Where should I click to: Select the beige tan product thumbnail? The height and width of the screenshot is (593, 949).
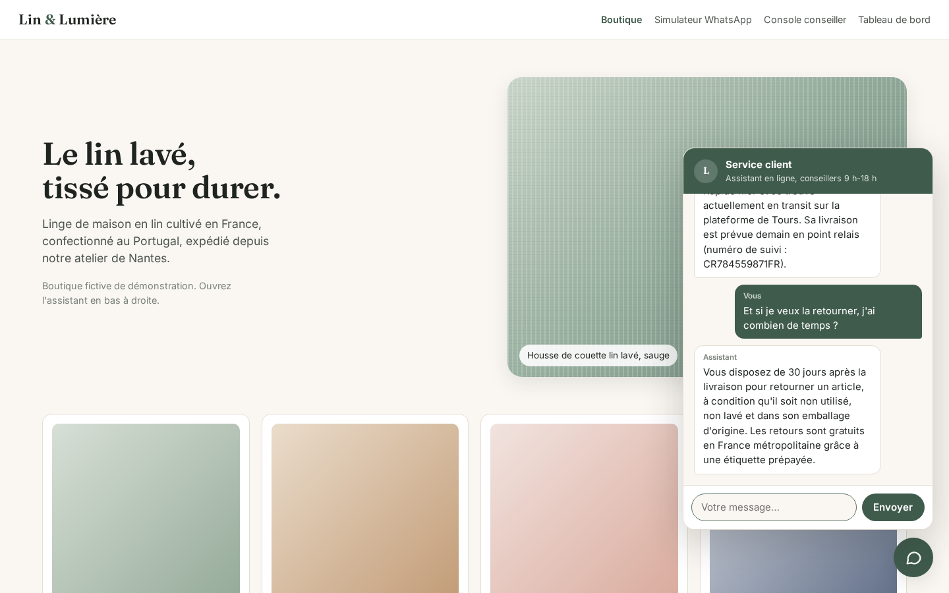pos(365,508)
